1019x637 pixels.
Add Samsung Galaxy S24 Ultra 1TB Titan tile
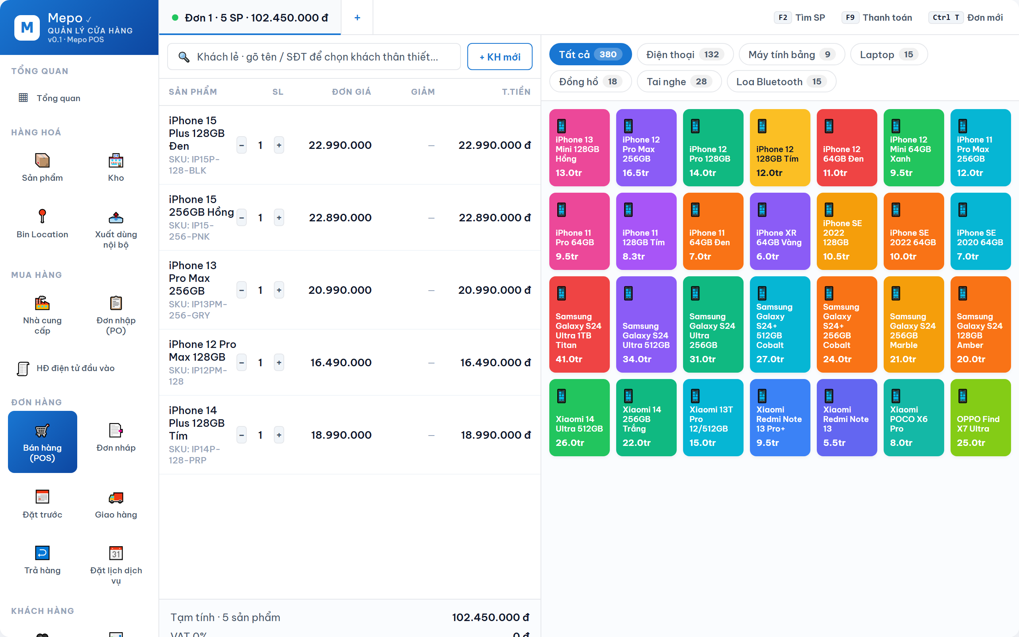(x=580, y=324)
